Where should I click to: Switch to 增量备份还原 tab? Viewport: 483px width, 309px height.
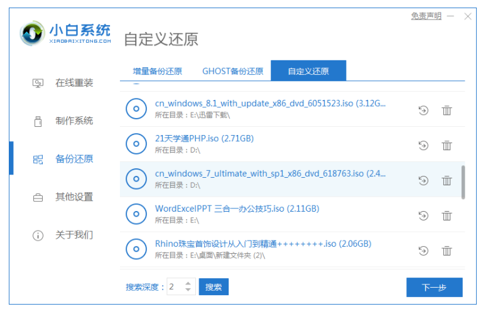pyautogui.click(x=157, y=71)
